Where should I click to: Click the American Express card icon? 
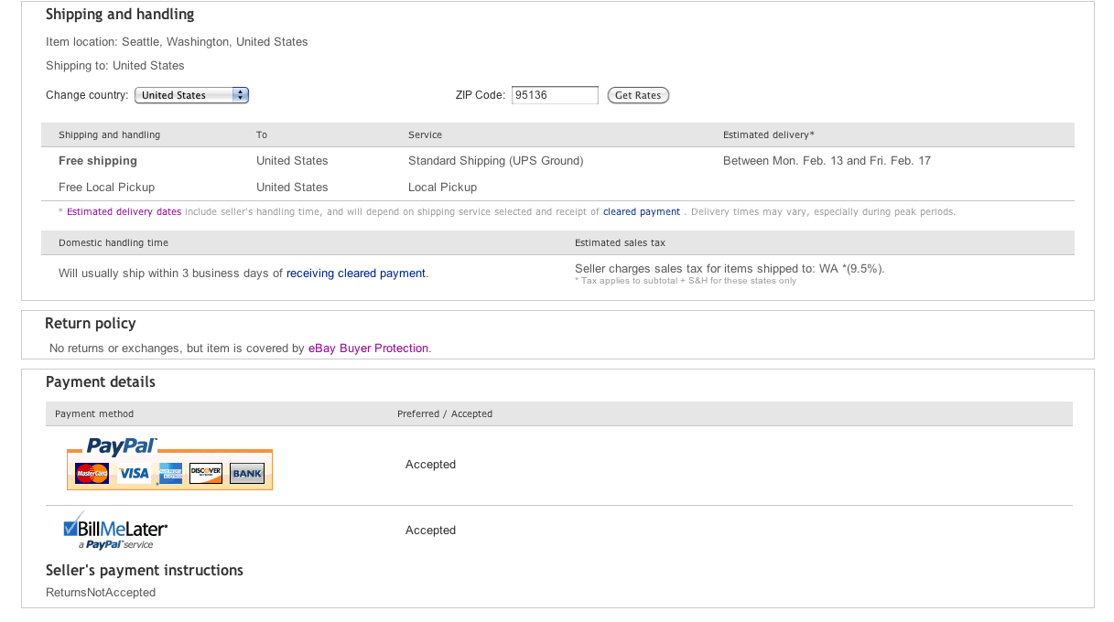click(170, 473)
